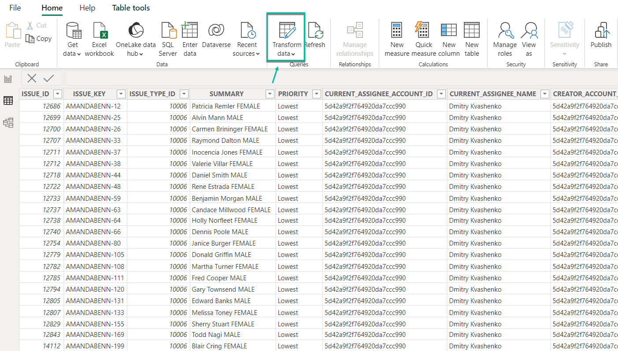
Task: Open Report view from the left sidebar
Action: click(x=8, y=79)
